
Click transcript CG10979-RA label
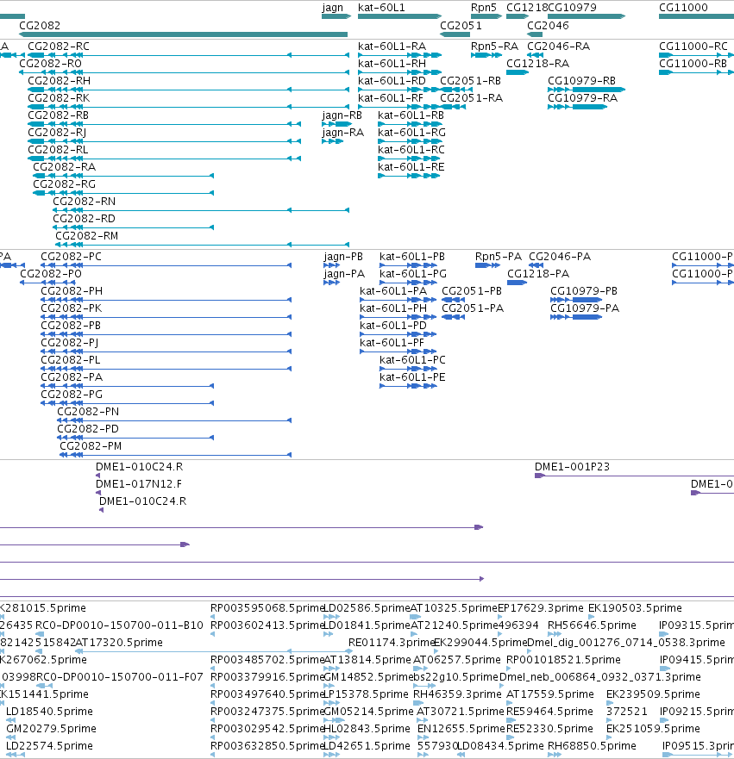[x=583, y=98]
